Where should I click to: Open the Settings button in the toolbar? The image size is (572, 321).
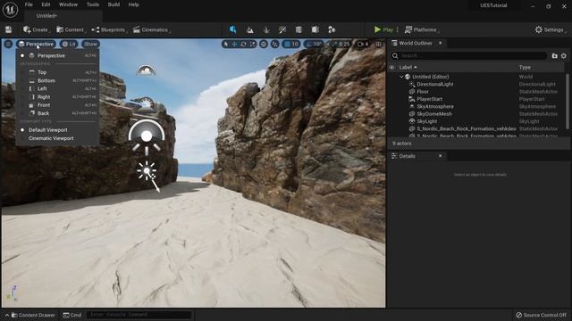(550, 29)
